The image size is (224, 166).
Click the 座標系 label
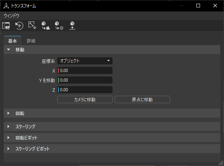[48, 61]
